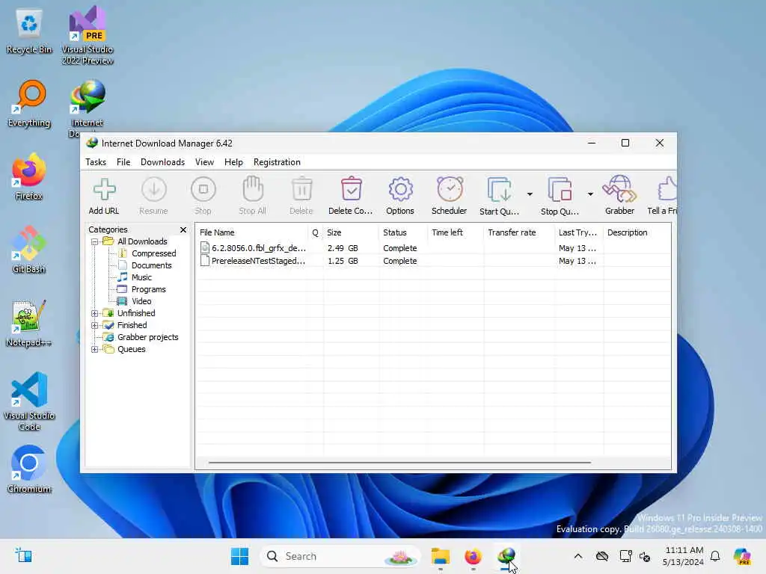Click the 1.25 GB size cell
The image size is (766, 574).
click(343, 261)
